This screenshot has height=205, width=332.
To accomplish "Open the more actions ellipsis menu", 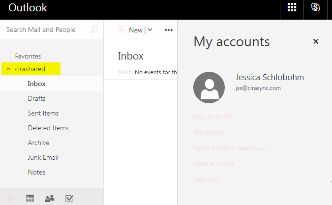I will click(x=169, y=30).
